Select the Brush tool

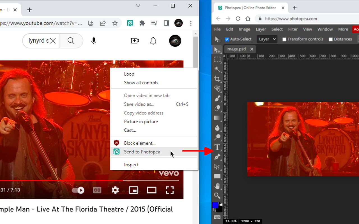tap(217, 98)
